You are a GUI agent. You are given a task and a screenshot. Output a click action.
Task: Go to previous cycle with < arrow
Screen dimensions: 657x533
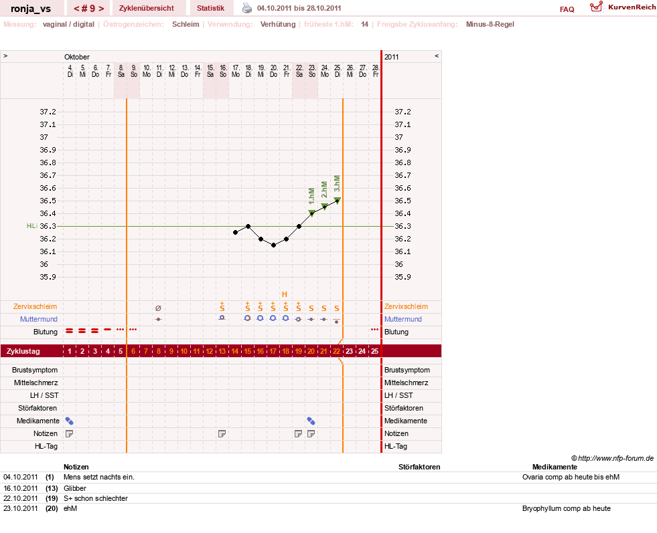tap(76, 9)
